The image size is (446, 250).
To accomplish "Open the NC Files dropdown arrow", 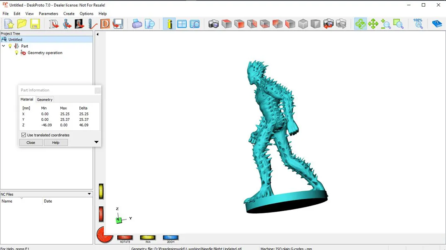I will point(89,194).
